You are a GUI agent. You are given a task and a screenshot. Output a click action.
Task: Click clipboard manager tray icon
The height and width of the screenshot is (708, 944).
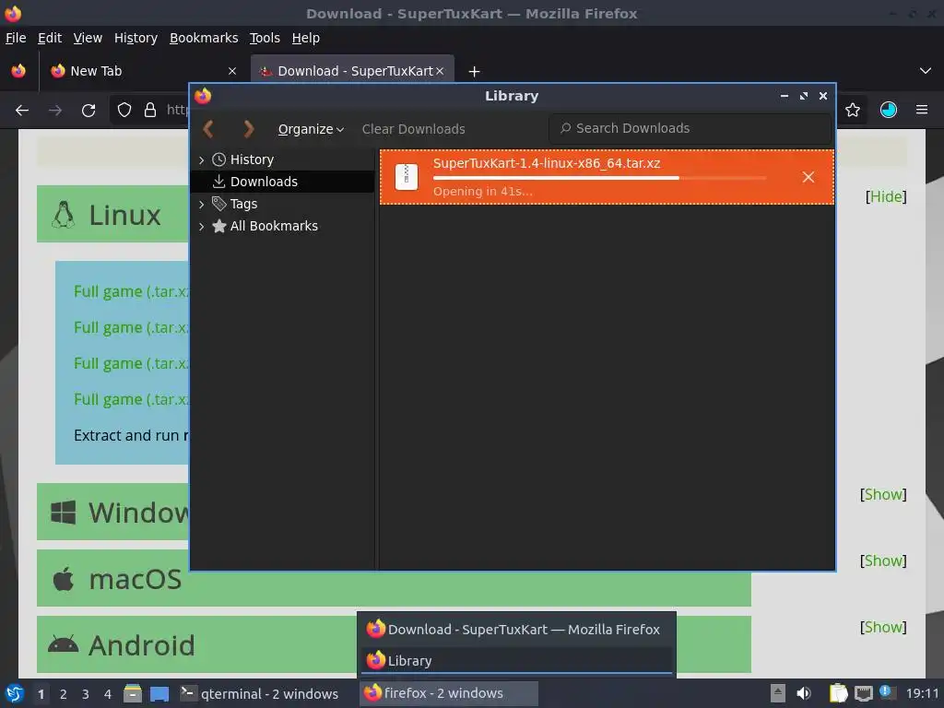pos(838,693)
